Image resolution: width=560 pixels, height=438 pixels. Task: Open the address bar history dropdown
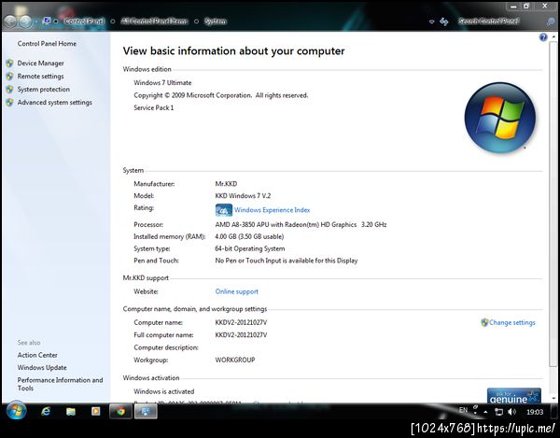pyautogui.click(x=431, y=21)
